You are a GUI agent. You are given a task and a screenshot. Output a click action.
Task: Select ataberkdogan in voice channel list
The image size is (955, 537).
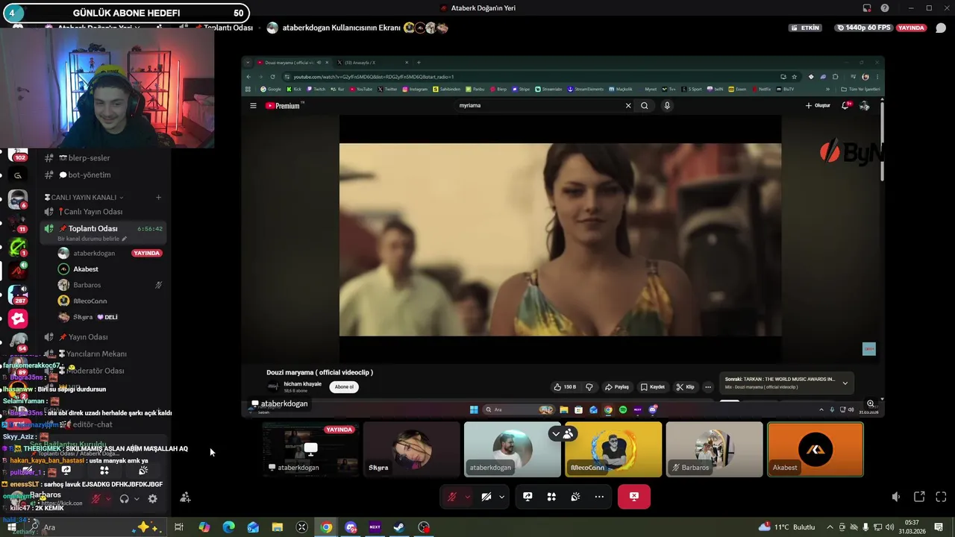coord(94,253)
